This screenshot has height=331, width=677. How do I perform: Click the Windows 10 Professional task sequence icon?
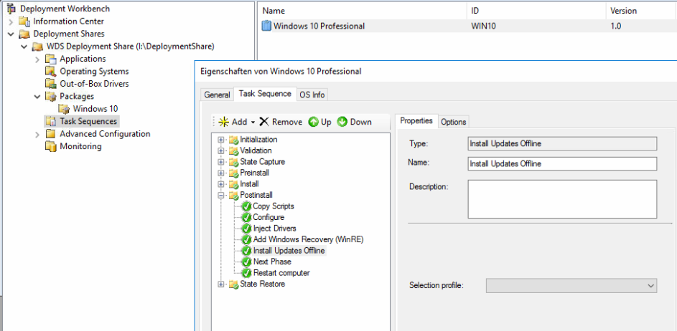point(267,26)
